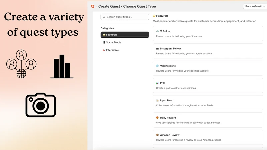Image resolution: width=267 pixels, height=150 pixels.
Task: Click the Categories heading
Action: coord(107,28)
